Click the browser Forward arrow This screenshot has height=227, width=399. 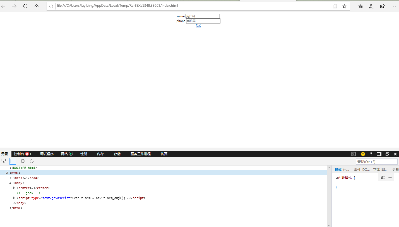tap(14, 6)
